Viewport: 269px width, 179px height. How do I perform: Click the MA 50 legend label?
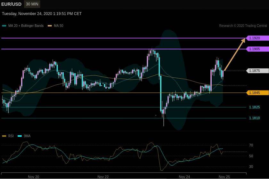coord(59,26)
